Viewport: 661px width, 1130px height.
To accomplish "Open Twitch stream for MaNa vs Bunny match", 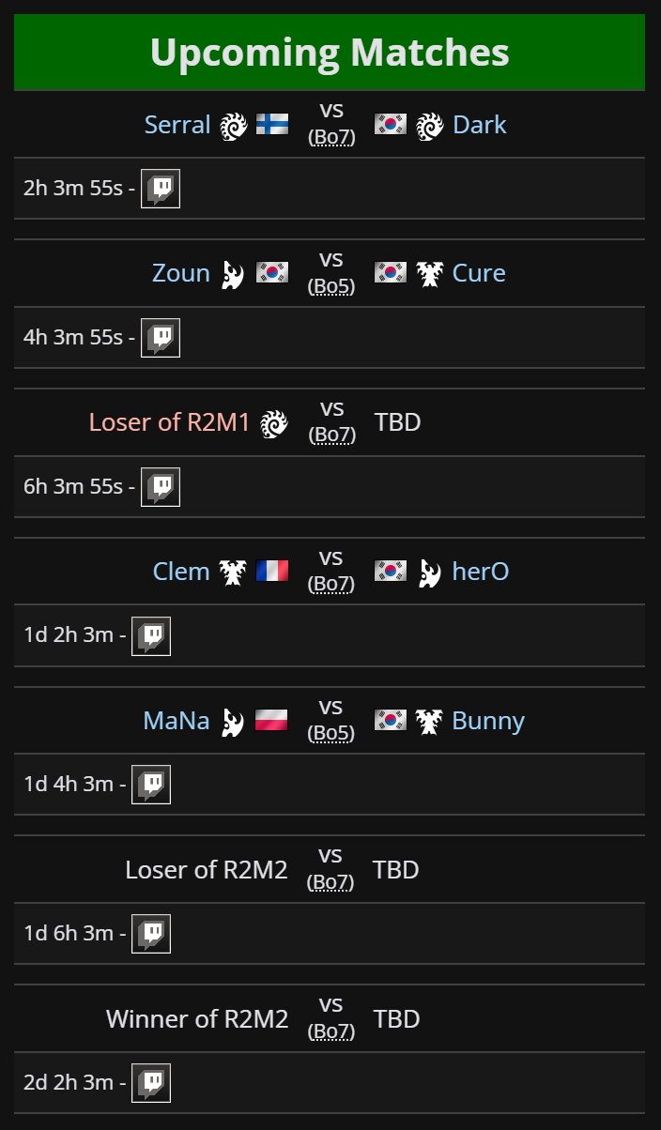I will coord(151,785).
